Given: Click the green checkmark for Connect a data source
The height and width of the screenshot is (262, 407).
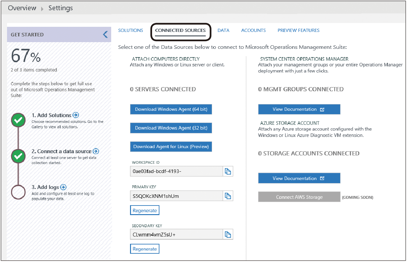Looking at the screenshot, I should 19,156.
